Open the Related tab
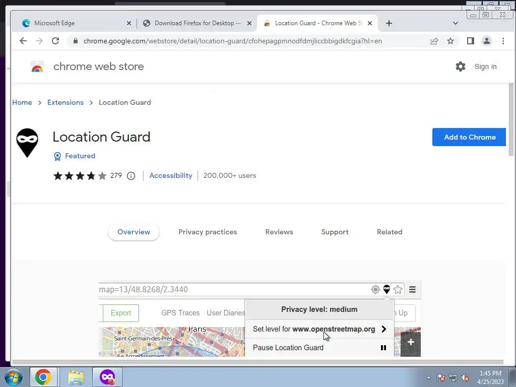Image resolution: width=516 pixels, height=387 pixels. [x=390, y=232]
